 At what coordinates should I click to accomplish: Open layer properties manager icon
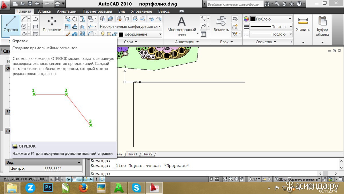(103, 19)
